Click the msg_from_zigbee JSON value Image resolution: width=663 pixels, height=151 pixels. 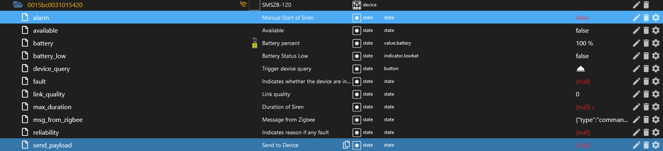(602, 120)
